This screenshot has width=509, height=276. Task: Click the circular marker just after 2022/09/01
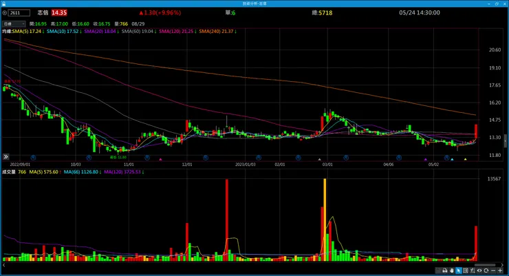(33, 158)
